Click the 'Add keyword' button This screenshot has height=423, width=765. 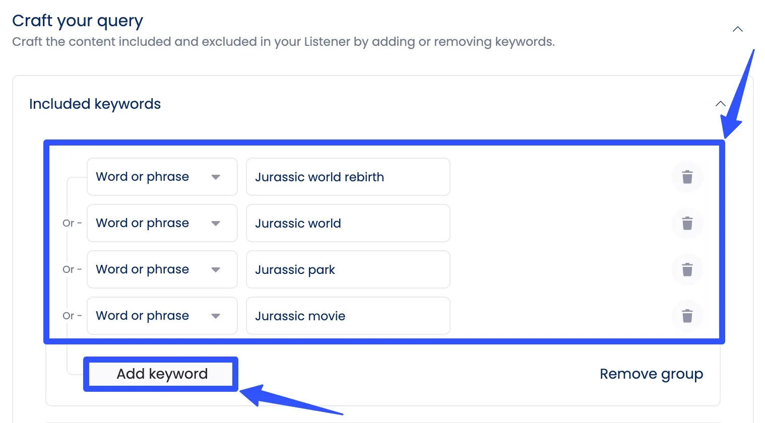tap(161, 374)
